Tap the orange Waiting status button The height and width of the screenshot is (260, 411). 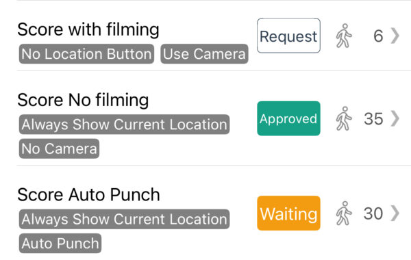click(288, 213)
